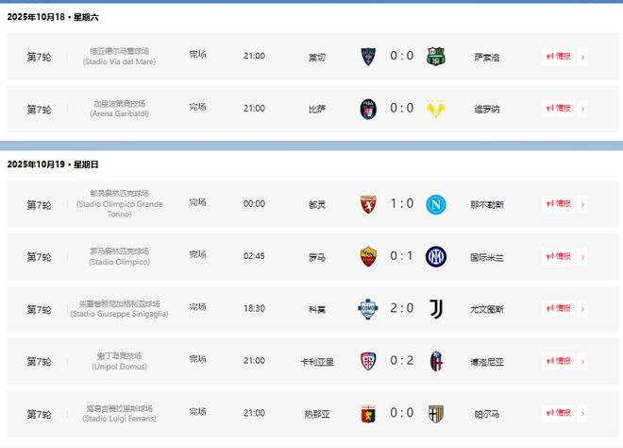Click the Parma team logo

click(435, 413)
